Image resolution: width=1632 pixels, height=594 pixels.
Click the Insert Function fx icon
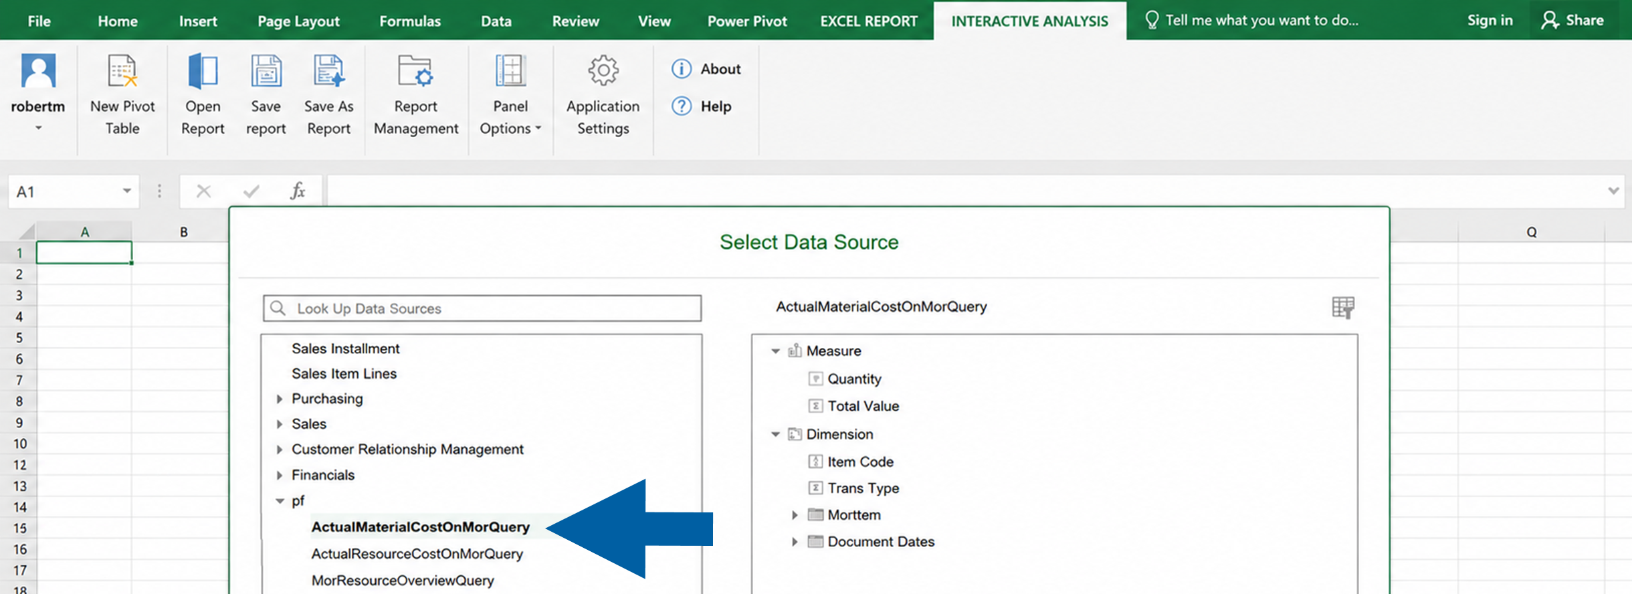(298, 191)
